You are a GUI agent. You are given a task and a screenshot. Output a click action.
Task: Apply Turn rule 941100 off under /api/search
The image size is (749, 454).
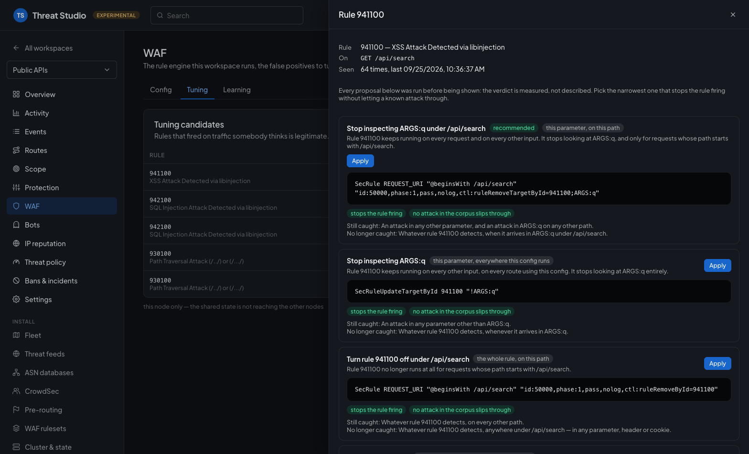(x=717, y=364)
